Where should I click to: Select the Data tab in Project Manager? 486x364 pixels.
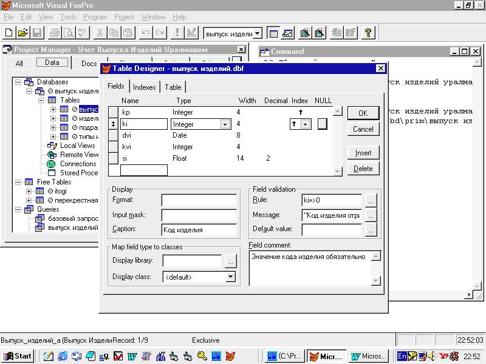(x=52, y=62)
